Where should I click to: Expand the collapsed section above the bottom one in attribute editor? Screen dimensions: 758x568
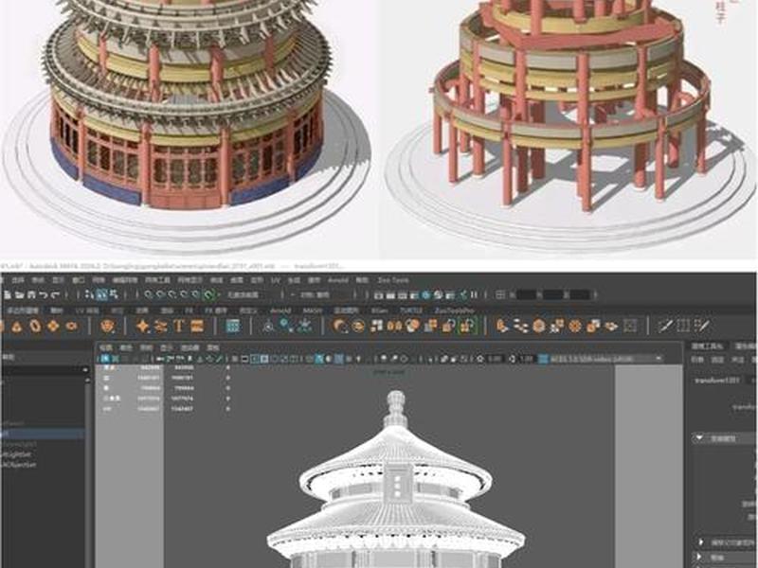click(700, 541)
